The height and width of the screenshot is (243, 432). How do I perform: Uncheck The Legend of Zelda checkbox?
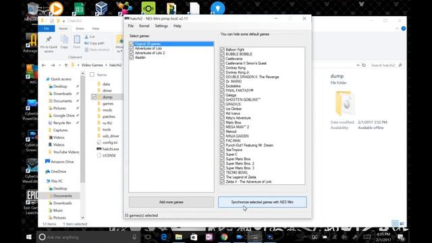[222, 177]
